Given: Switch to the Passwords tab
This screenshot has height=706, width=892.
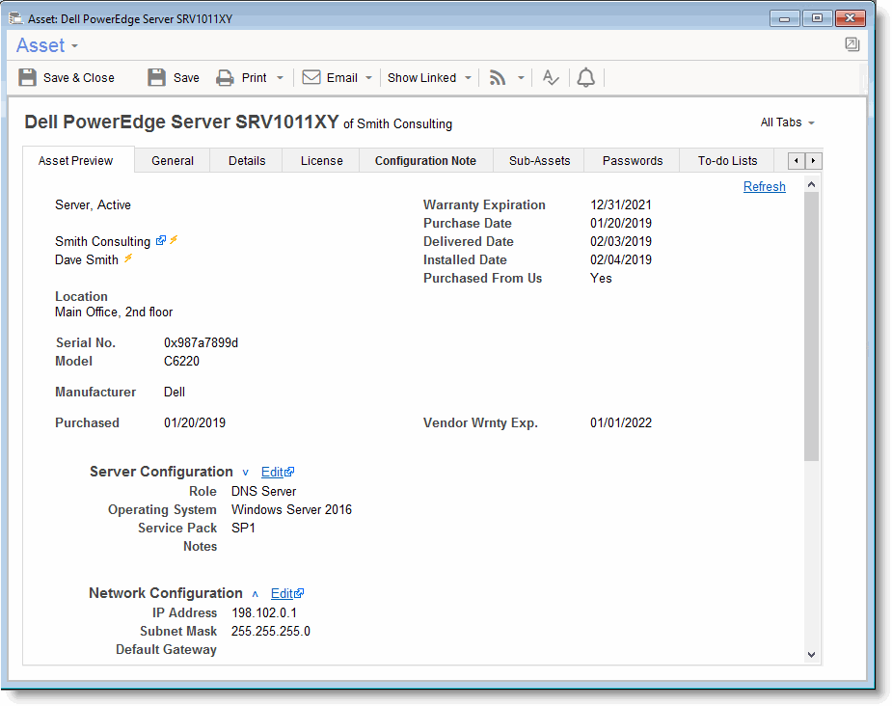Looking at the screenshot, I should pos(633,161).
